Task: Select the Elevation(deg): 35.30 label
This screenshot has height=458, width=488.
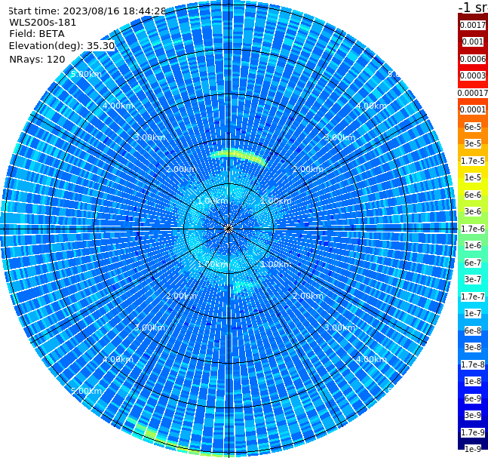Action: [x=62, y=46]
